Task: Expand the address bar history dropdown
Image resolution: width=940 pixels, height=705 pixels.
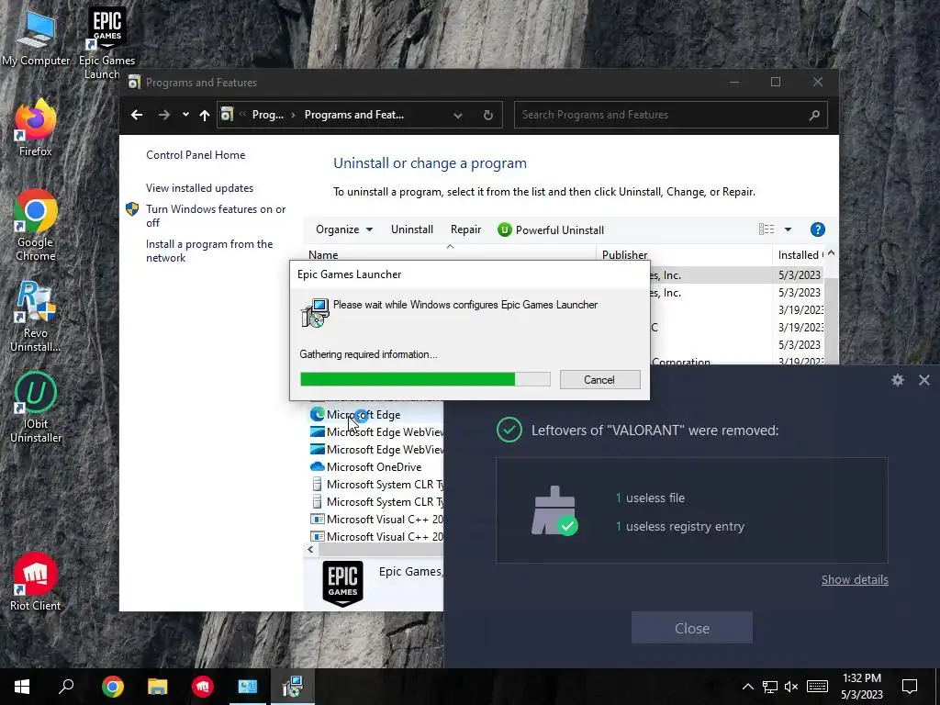Action: pos(458,115)
